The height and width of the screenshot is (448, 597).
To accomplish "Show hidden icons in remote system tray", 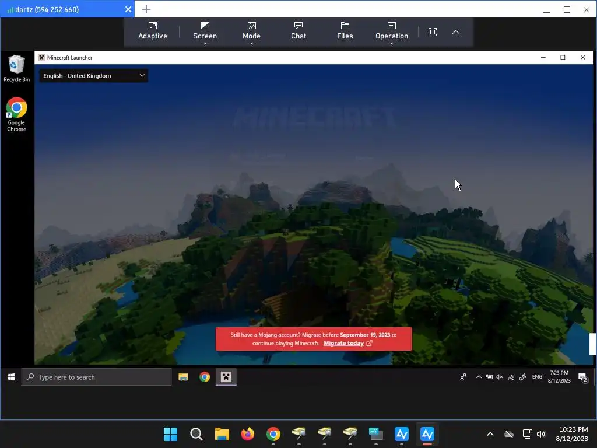I will pyautogui.click(x=479, y=377).
